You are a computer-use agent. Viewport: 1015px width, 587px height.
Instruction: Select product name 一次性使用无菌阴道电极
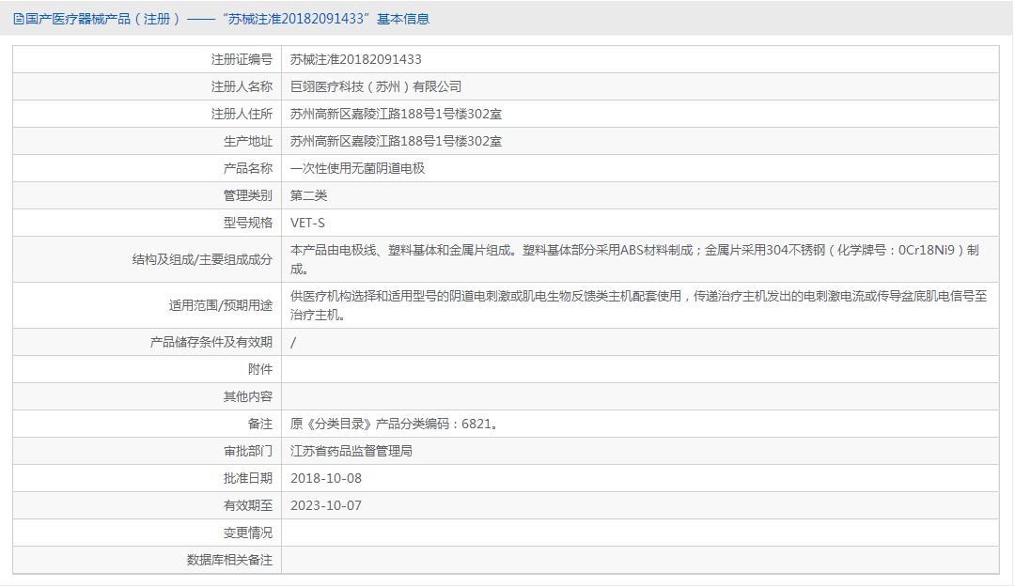[358, 168]
